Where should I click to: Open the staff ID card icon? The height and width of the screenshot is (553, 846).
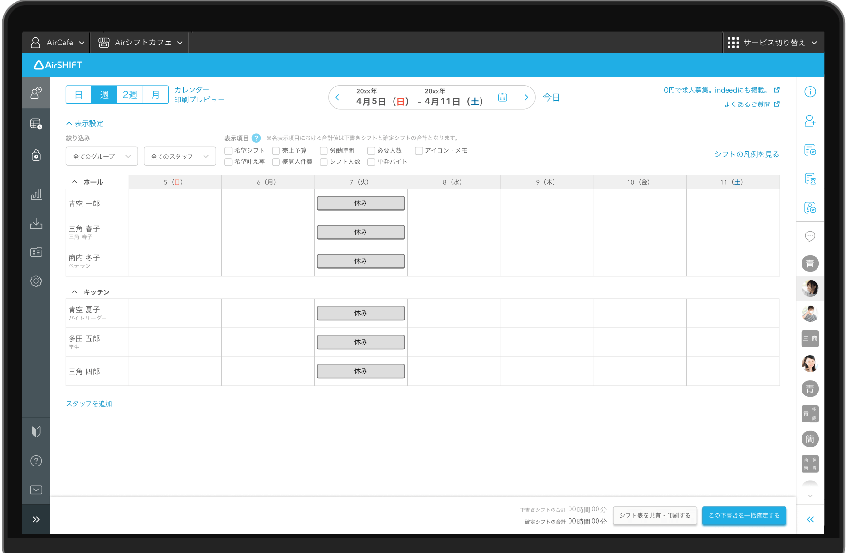[36, 252]
